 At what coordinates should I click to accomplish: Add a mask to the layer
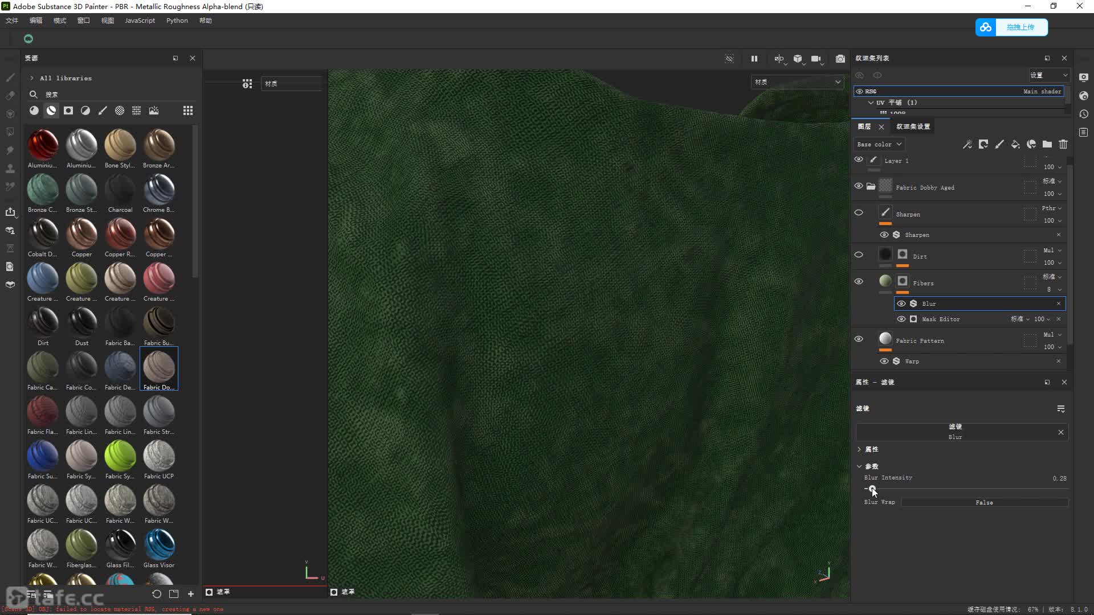point(983,144)
